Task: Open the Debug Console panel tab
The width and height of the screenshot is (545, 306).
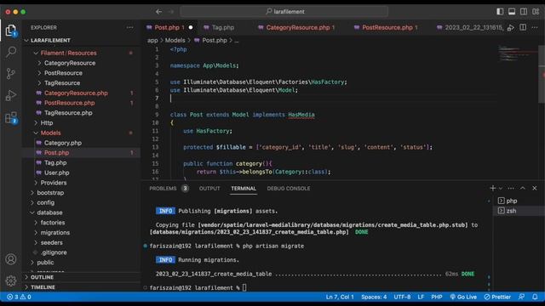Action: point(289,189)
